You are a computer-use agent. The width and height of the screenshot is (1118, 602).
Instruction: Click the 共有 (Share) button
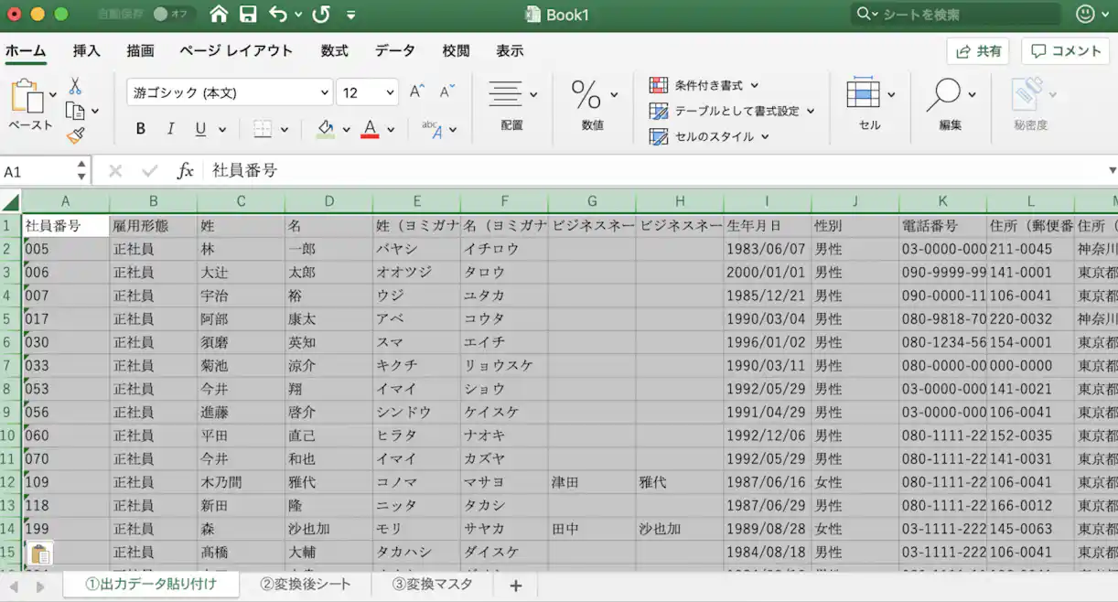pyautogui.click(x=977, y=51)
